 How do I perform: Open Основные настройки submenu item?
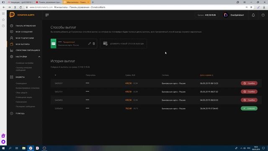point(24,63)
